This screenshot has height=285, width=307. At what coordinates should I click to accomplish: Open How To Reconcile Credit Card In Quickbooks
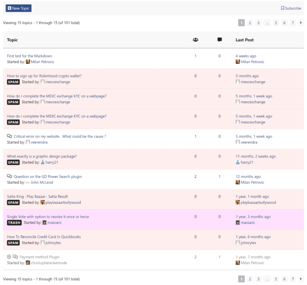(44, 237)
